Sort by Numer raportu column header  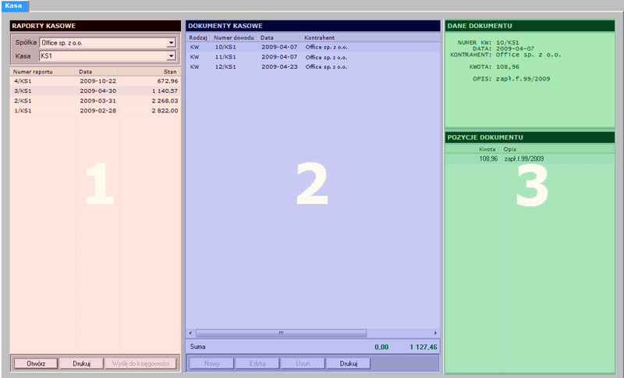click(43, 72)
